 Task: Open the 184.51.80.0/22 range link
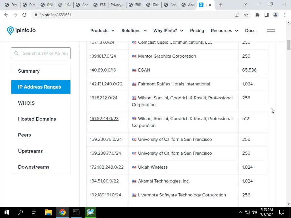click(104, 181)
